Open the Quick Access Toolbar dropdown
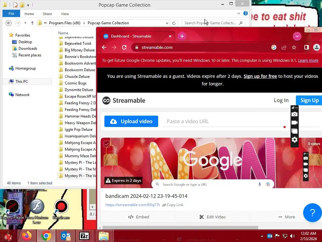Screen dimensions: 322x242 (x=28, y=5)
